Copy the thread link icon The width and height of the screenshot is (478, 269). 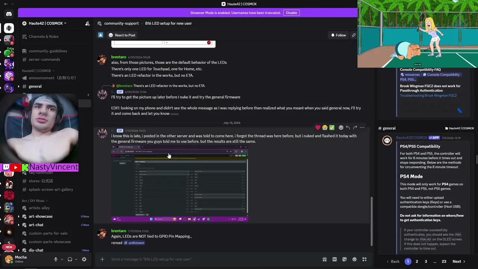click(354, 35)
